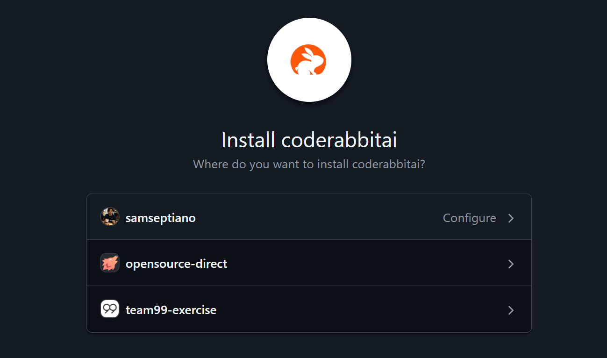Expand the chevron on the team99-exercise row
Viewport: 607px width, 358px height.
[511, 310]
